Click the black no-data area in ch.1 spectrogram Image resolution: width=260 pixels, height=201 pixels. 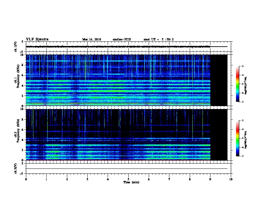pos(219,80)
